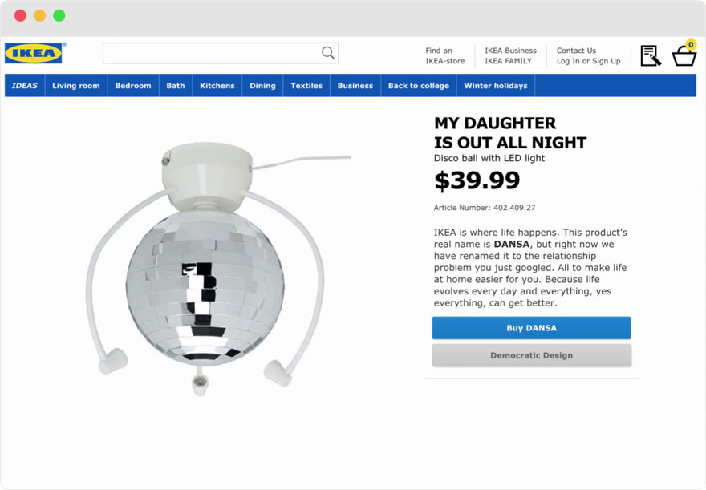Viewport: 706px width, 490px height.
Task: Select Winter holidays menu item
Action: click(496, 86)
